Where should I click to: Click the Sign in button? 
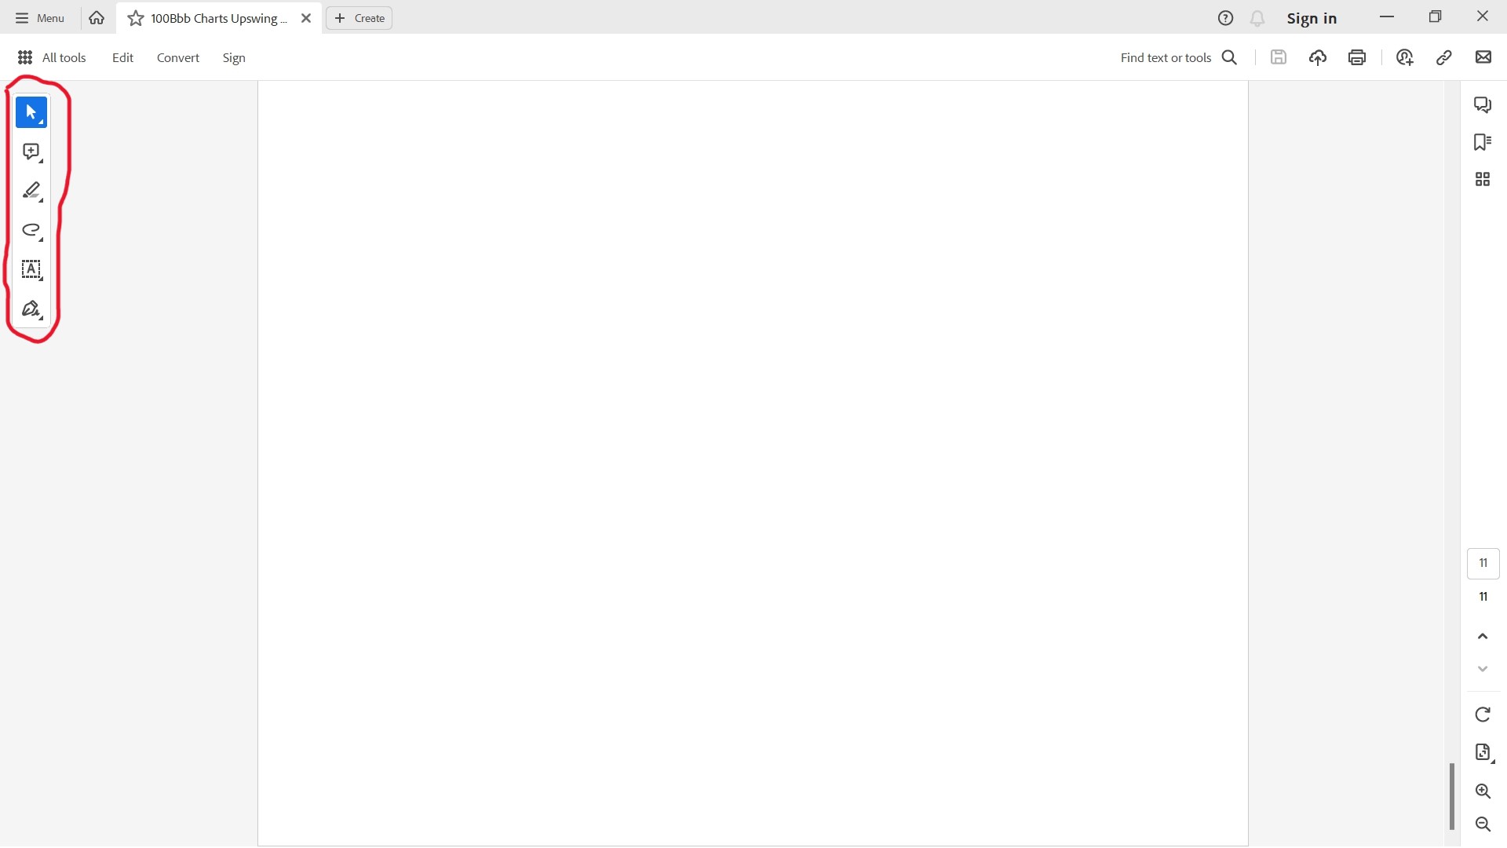click(1312, 17)
